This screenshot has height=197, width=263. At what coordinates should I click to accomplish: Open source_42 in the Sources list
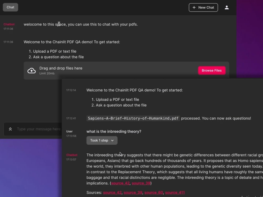[112, 193]
